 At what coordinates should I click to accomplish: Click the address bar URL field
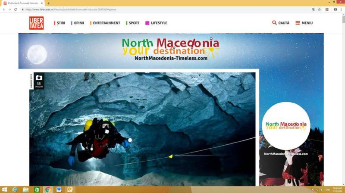165,9
